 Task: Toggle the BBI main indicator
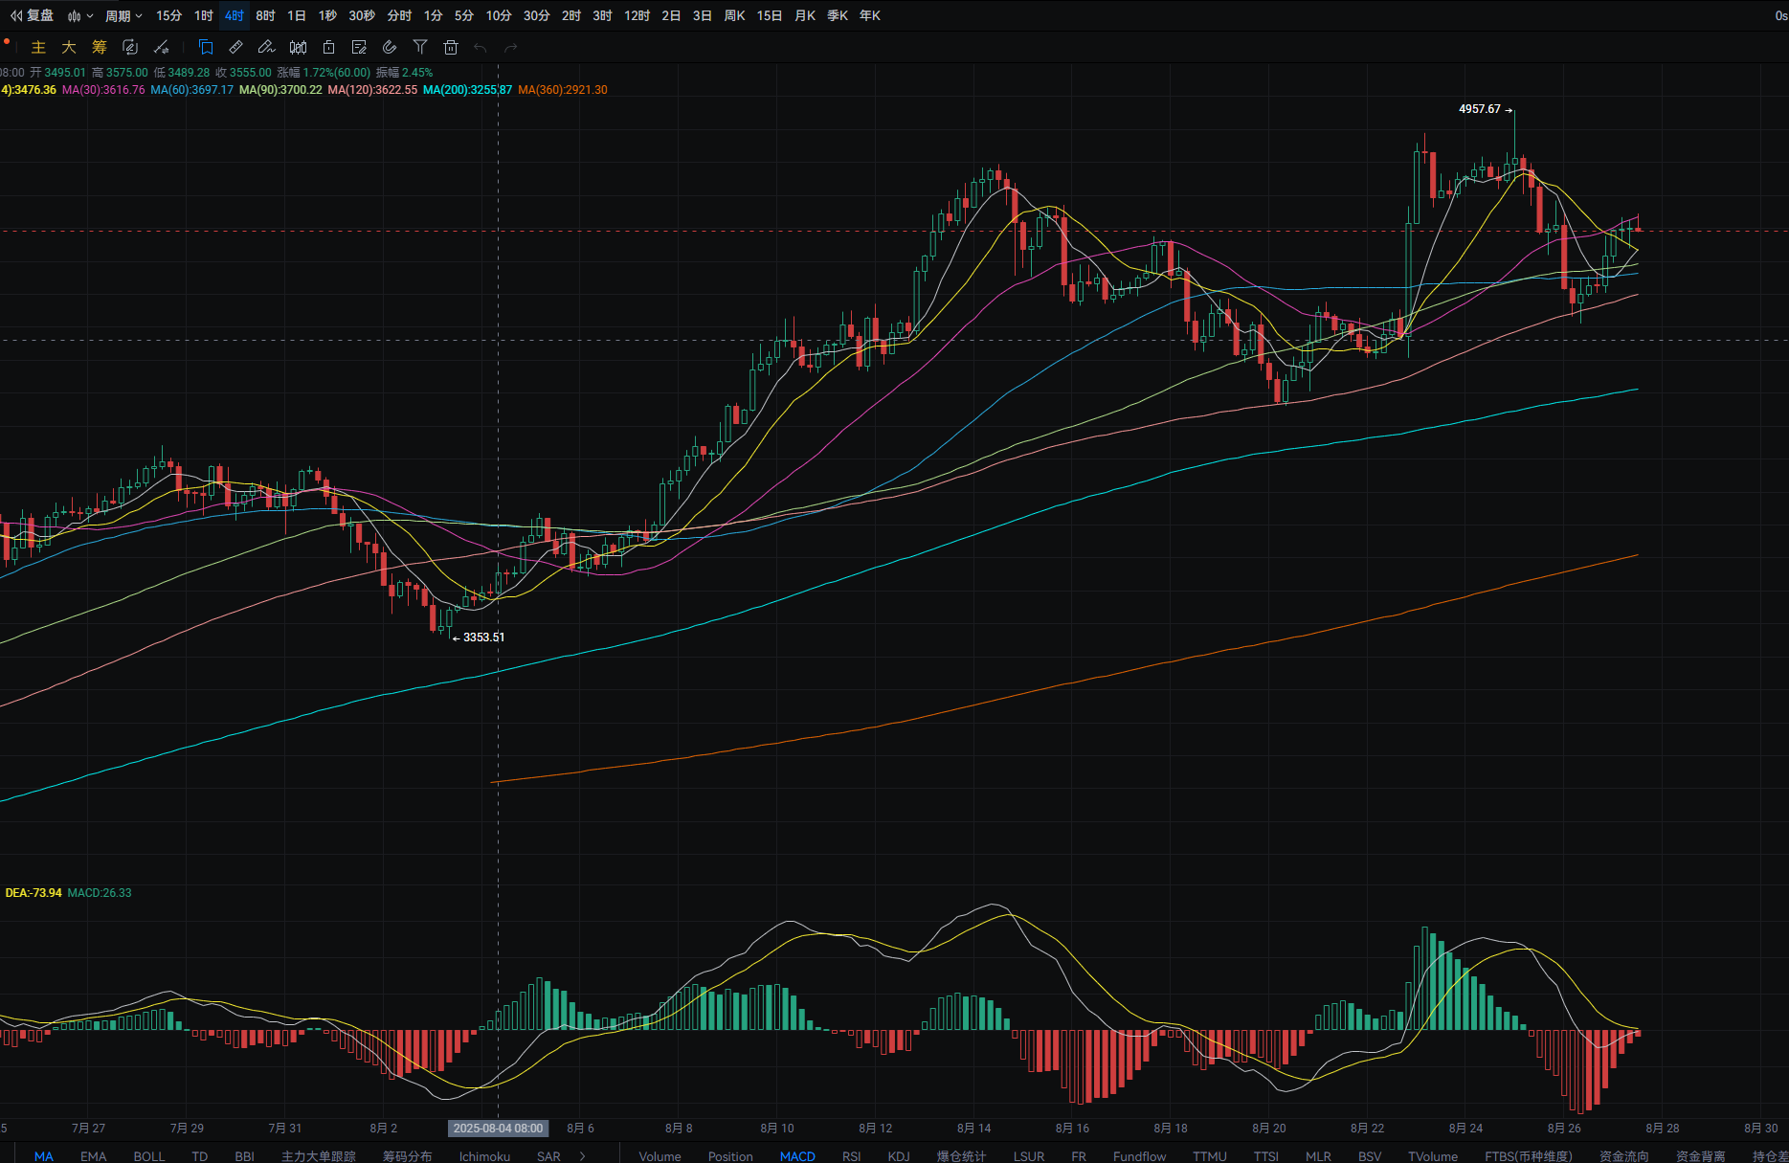coord(244,1156)
